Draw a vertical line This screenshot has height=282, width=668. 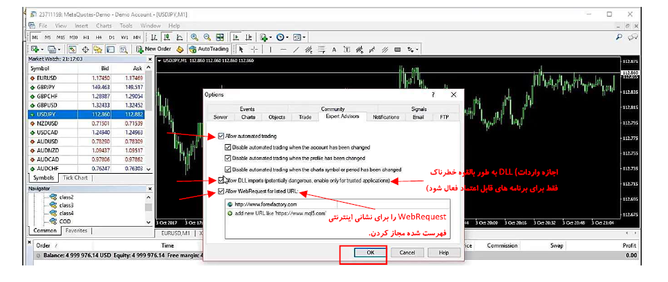(270, 49)
